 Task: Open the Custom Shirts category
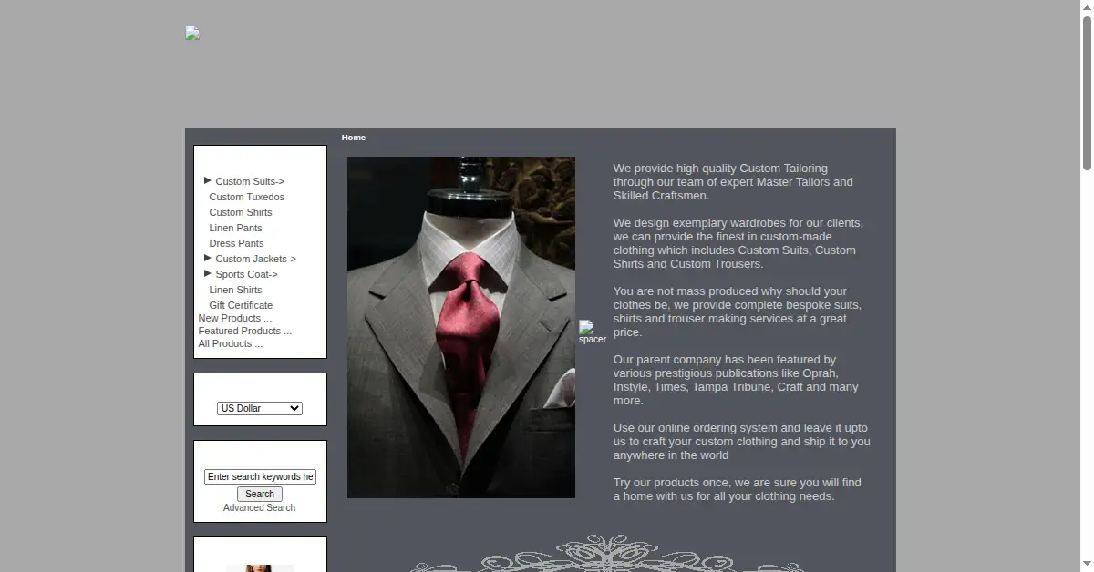tap(241, 212)
